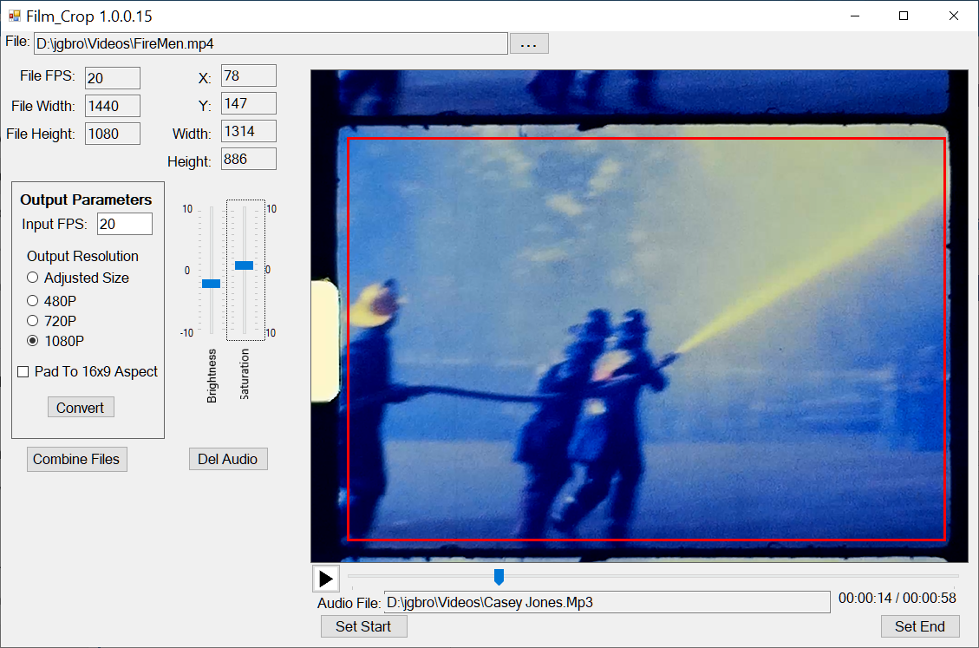979x648 pixels.
Task: Select the Adjusted Size radio option
Action: click(x=32, y=278)
